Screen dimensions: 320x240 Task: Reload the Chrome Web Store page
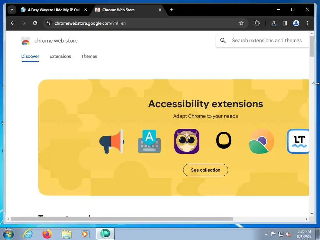tap(35, 23)
